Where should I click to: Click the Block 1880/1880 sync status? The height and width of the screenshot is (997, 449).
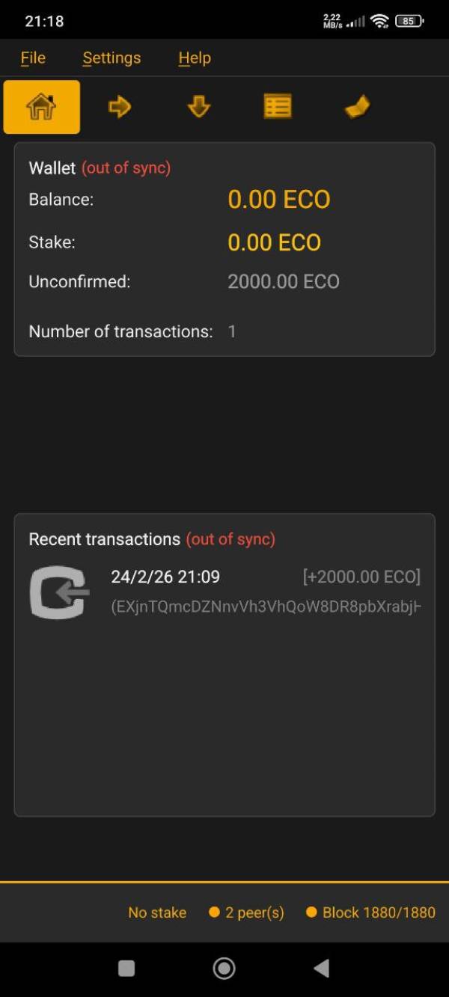371,912
